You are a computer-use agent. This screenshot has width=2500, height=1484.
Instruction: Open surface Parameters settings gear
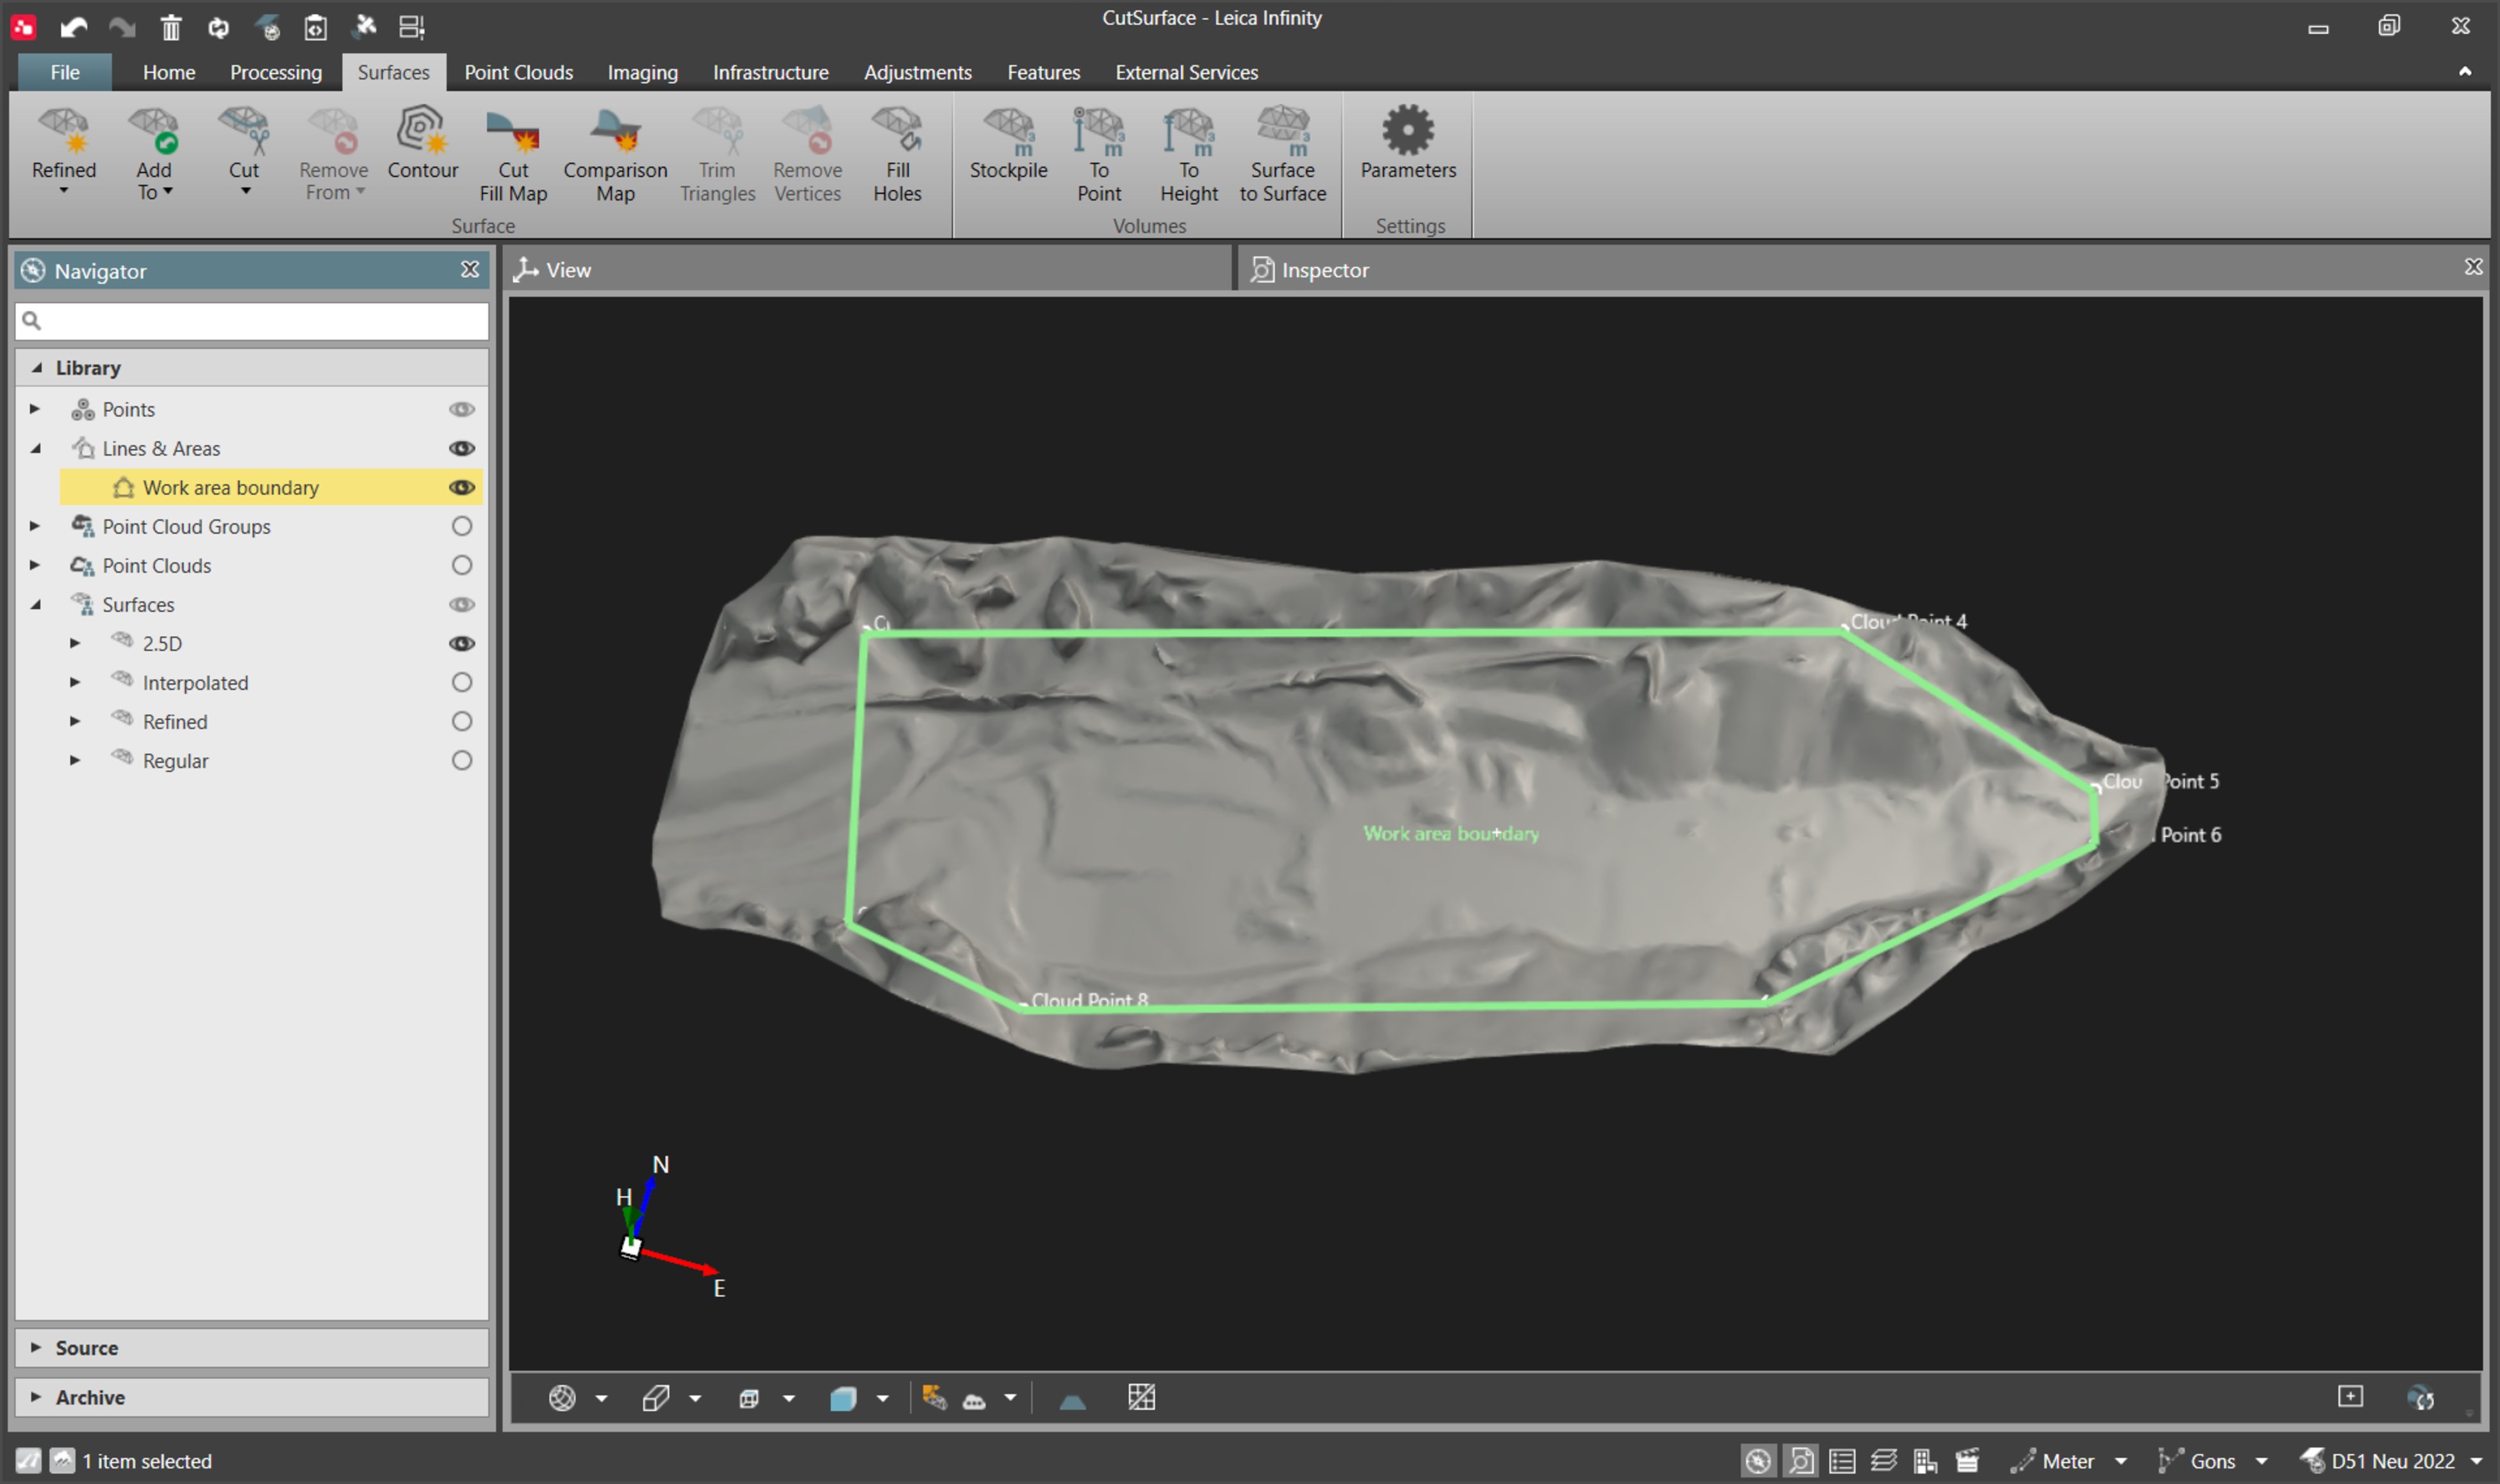pos(1408,142)
